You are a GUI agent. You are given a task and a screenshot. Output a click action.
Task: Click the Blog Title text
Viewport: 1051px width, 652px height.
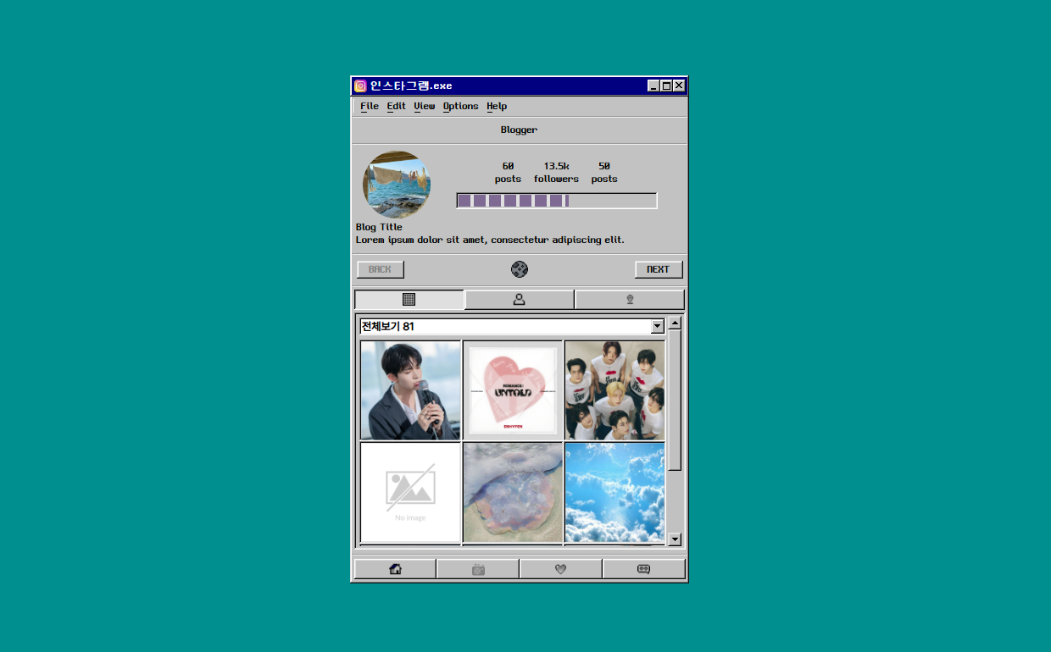[x=379, y=227]
